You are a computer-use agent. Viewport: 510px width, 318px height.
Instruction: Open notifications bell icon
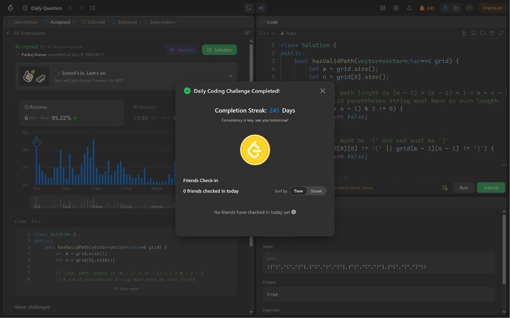tap(409, 8)
